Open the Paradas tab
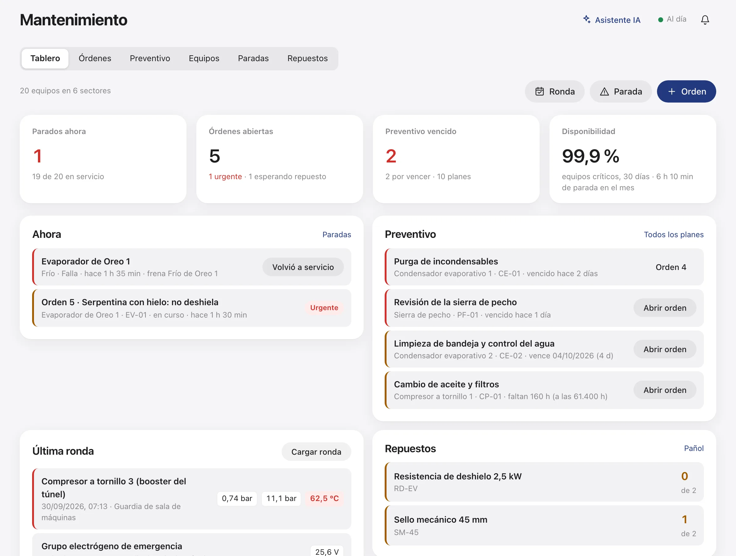 click(253, 59)
